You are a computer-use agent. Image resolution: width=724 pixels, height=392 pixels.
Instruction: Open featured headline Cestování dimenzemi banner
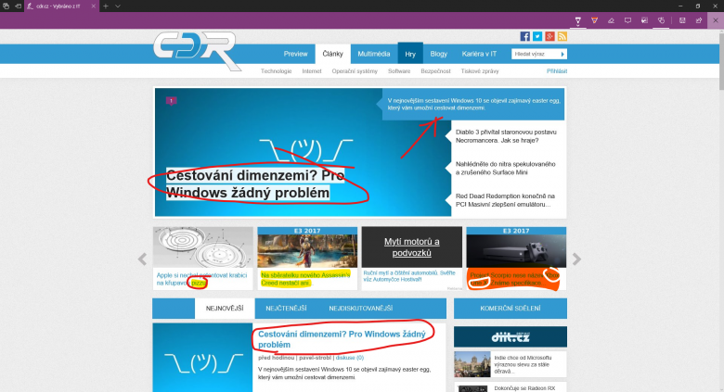255,184
